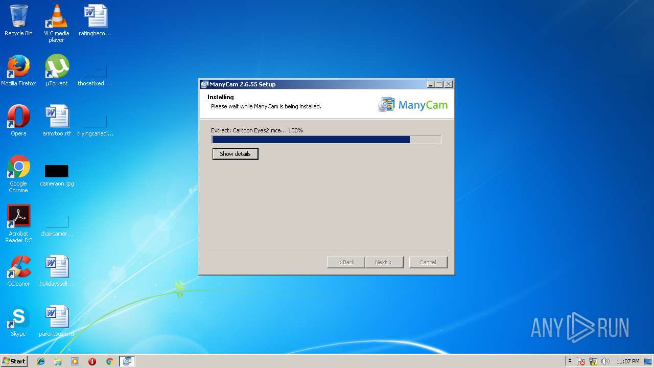Click the Cancel button in setup

[428, 262]
